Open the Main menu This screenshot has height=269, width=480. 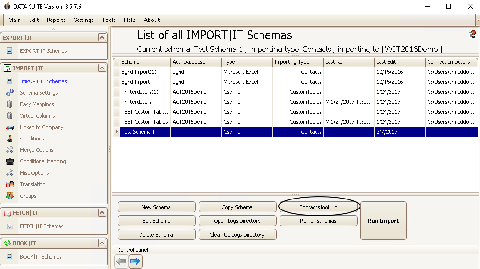tap(14, 20)
